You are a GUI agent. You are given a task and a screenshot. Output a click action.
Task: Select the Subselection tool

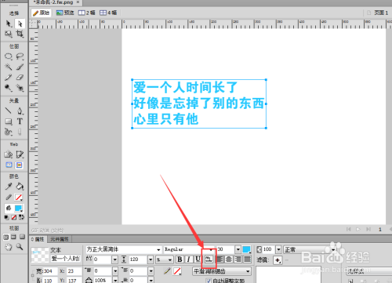click(x=20, y=24)
